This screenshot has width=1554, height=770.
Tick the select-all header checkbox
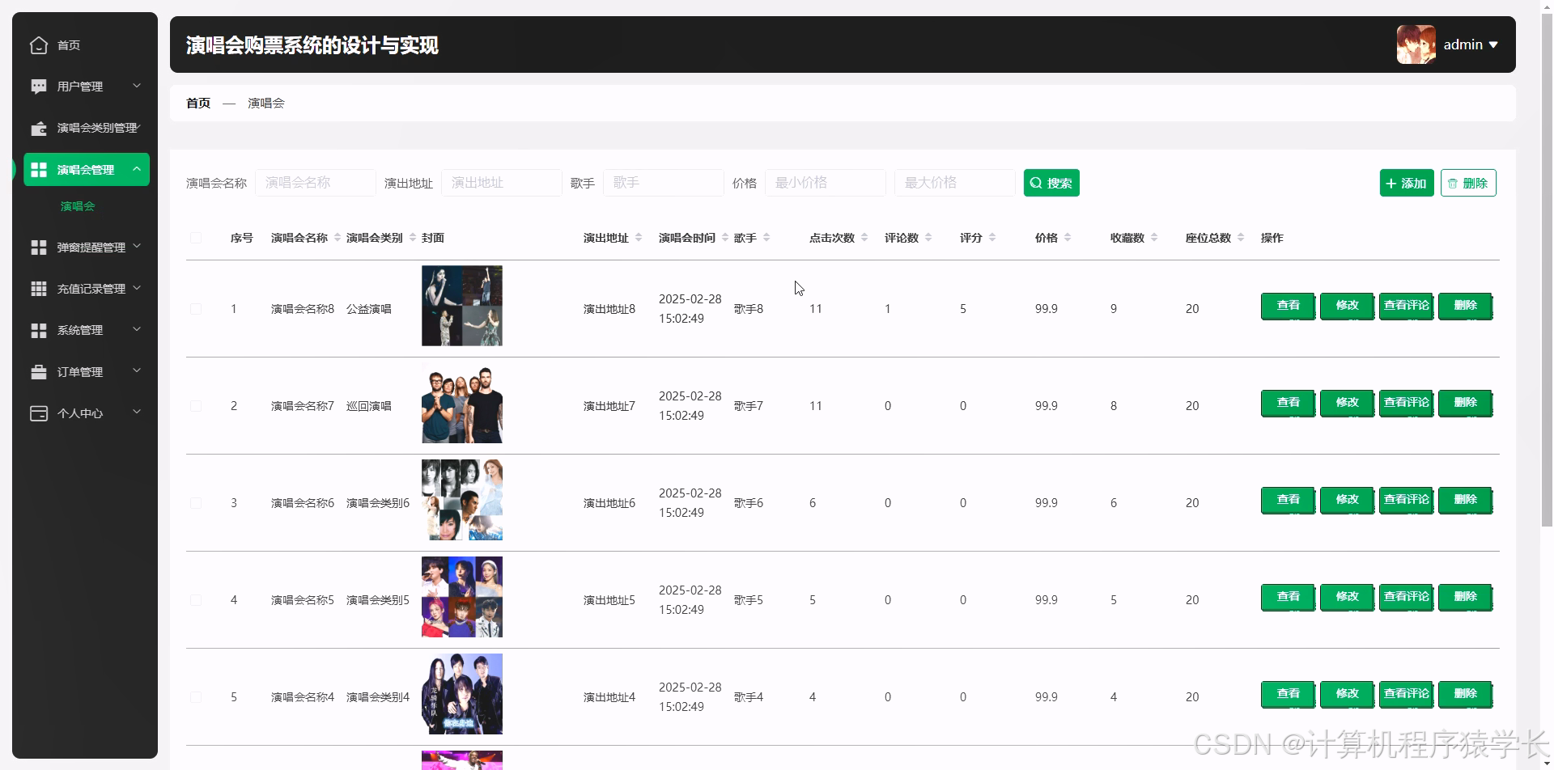196,238
